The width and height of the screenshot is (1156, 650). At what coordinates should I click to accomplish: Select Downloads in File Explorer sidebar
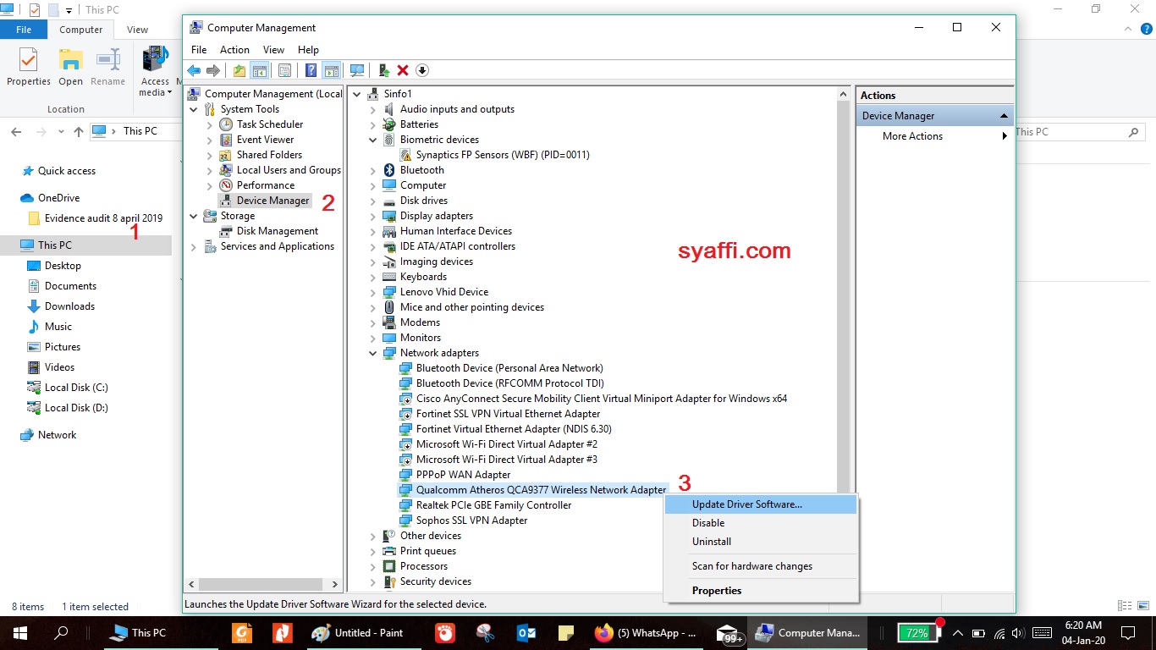(x=69, y=306)
